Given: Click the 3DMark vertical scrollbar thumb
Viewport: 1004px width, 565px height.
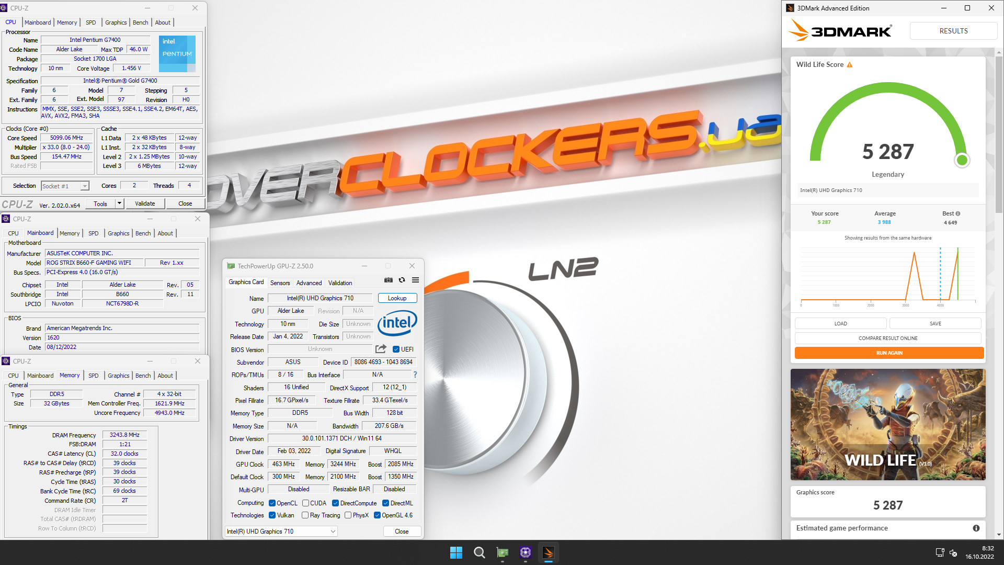Looking at the screenshot, I should (x=999, y=135).
